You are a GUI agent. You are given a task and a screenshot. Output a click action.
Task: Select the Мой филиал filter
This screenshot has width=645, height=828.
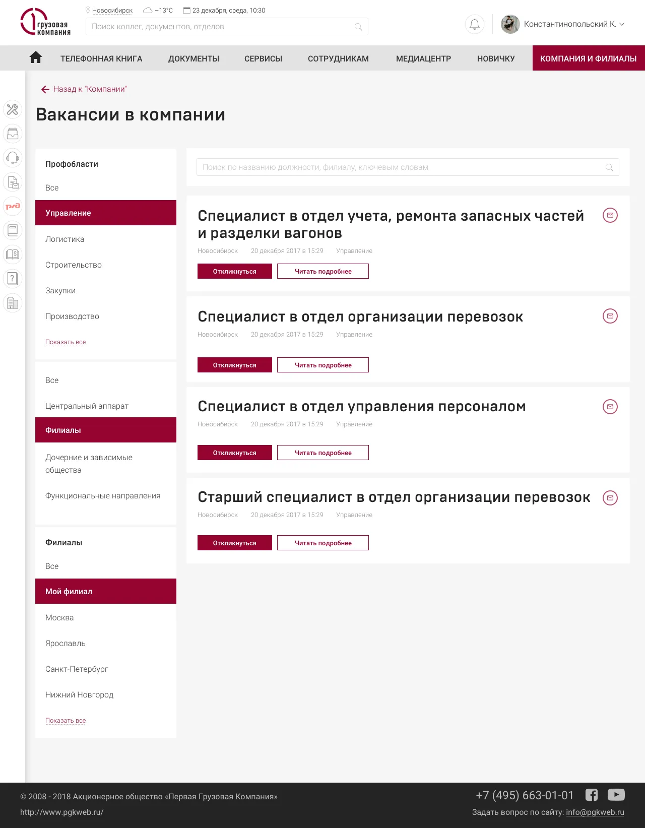pyautogui.click(x=106, y=591)
